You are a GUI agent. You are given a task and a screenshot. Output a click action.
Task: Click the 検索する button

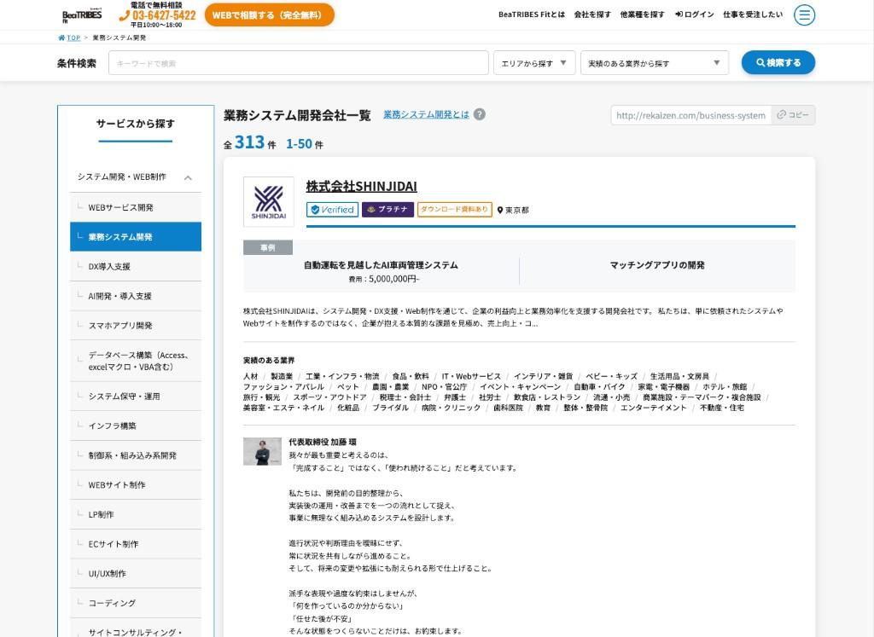pos(778,62)
